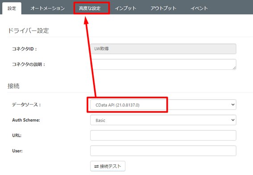
Task: Click into the URL input field
Action: pyautogui.click(x=163, y=135)
